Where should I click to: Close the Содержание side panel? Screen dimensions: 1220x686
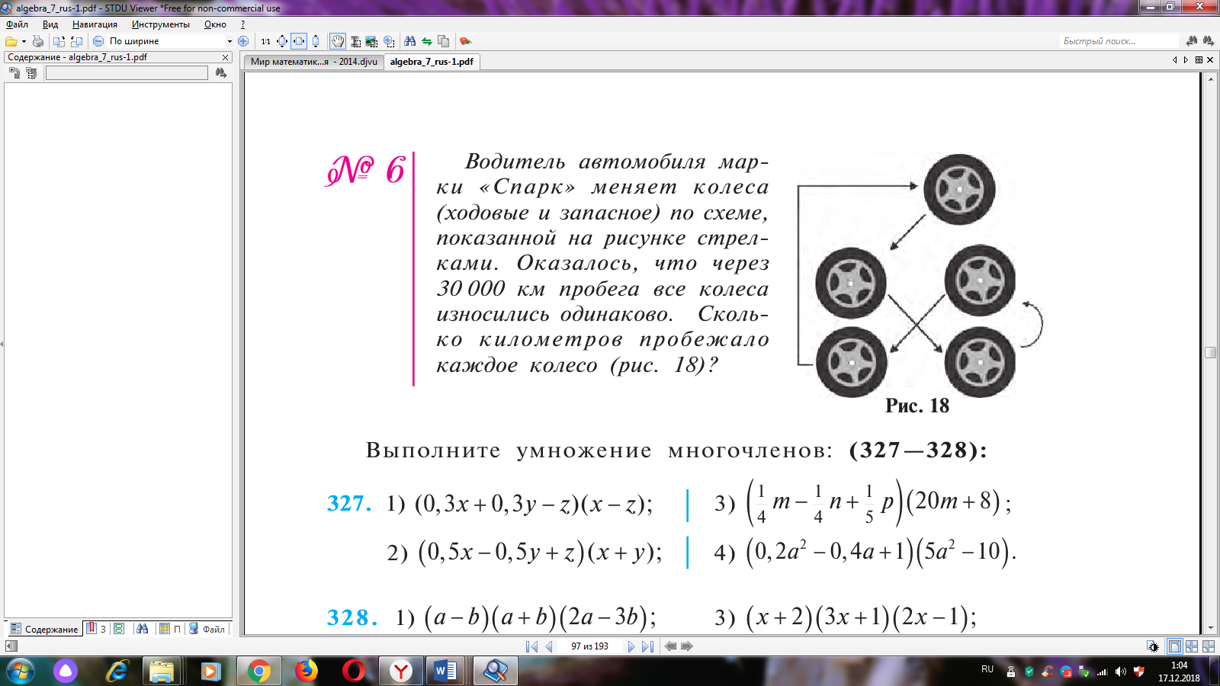pos(225,57)
